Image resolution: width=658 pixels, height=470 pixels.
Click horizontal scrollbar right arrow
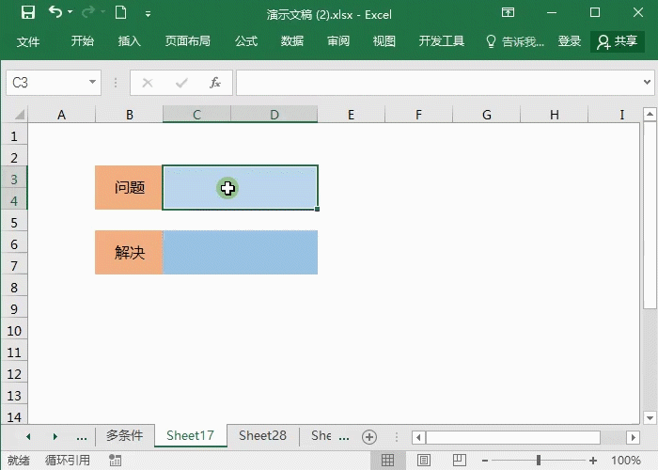click(634, 438)
